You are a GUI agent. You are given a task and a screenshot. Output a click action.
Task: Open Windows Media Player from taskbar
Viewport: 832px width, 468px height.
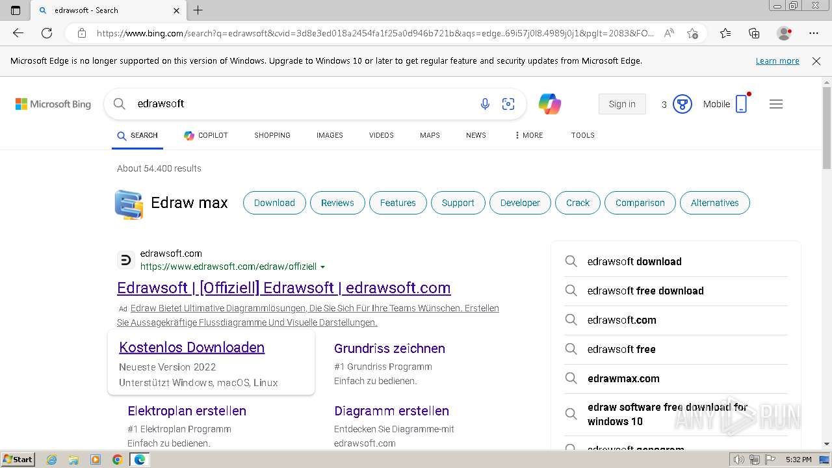tap(96, 460)
